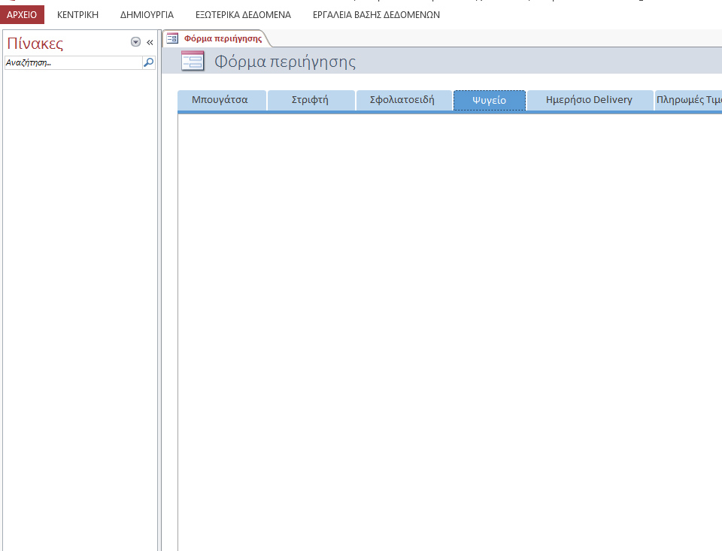The height and width of the screenshot is (551, 722).
Task: Select the Ψυγείο navigation tab
Action: point(490,100)
